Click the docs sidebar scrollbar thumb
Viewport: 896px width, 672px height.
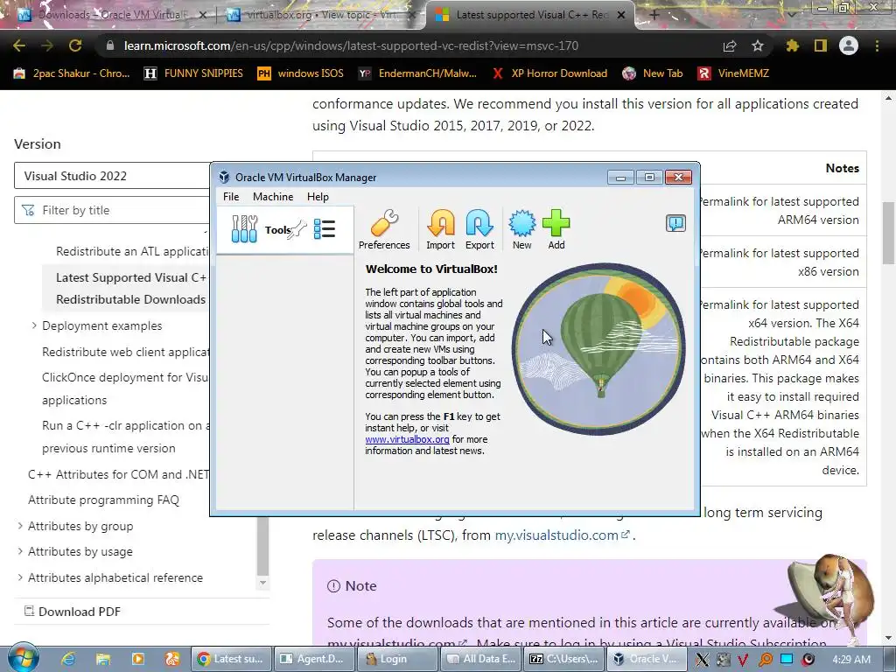(x=262, y=546)
